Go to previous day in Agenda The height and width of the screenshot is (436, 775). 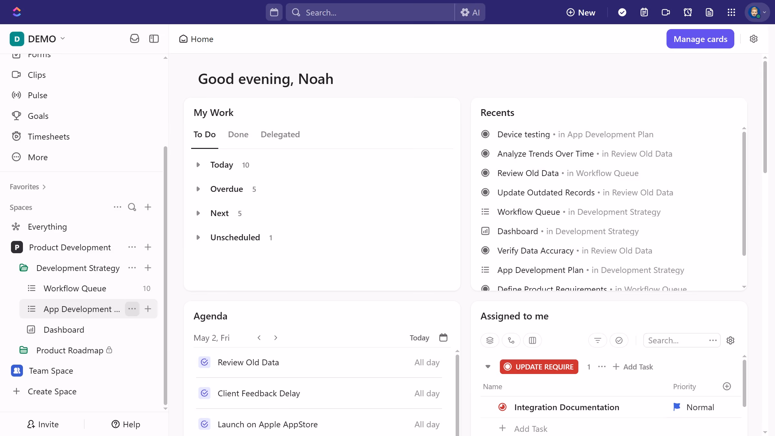[259, 337]
